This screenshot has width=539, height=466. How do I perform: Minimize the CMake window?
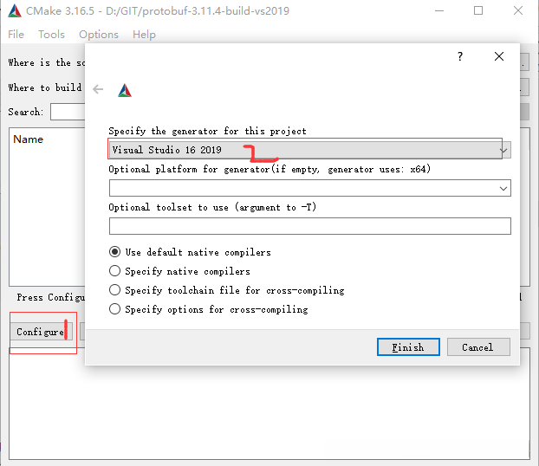tap(439, 10)
